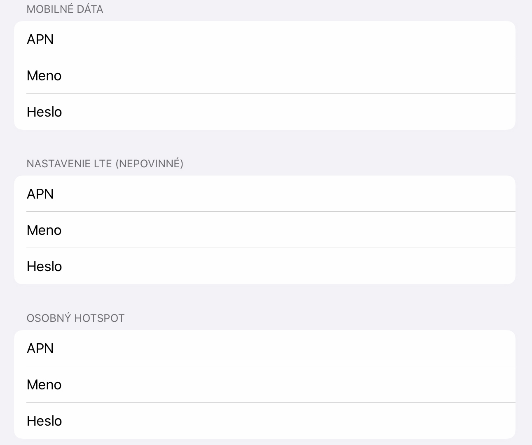The width and height of the screenshot is (532, 445).
Task: Click the Heslo label text in LTE section
Action: pyautogui.click(x=45, y=267)
